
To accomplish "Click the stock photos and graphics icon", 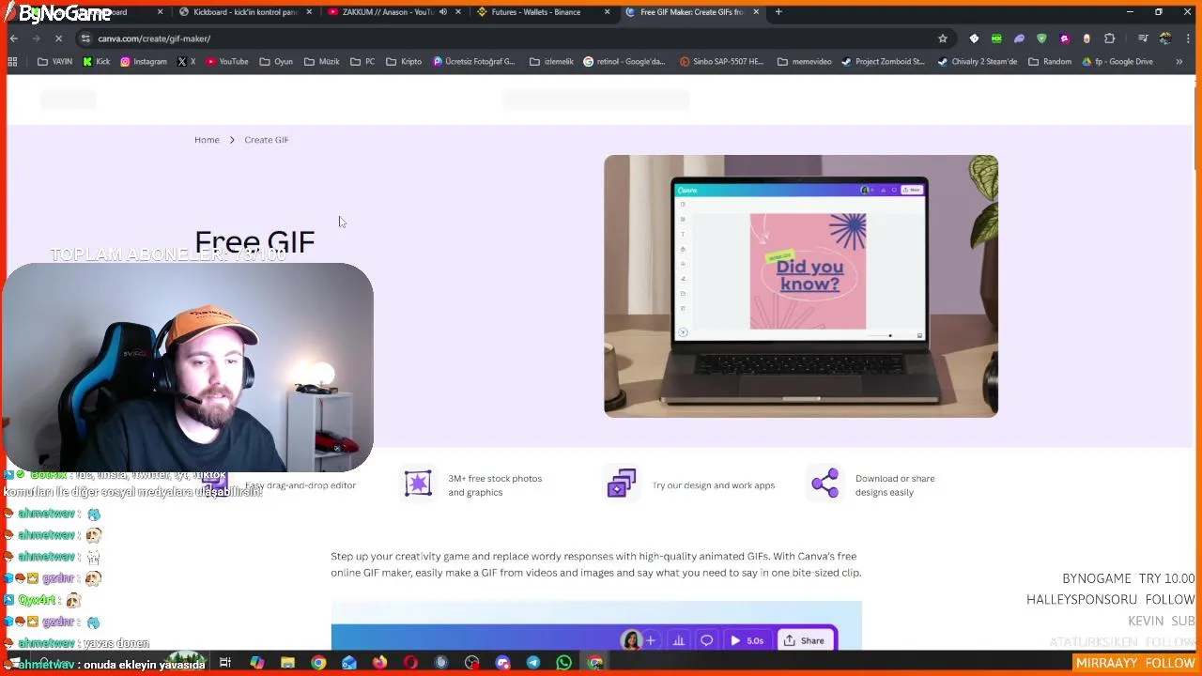I will 418,484.
